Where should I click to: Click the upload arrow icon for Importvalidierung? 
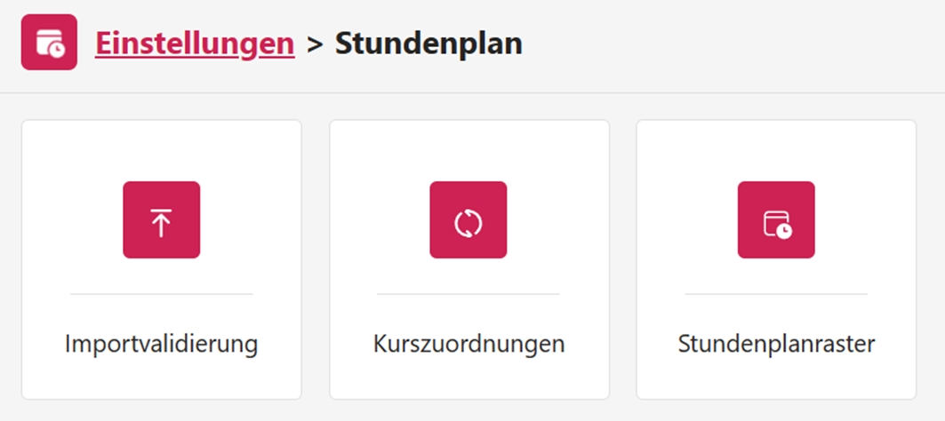point(161,220)
